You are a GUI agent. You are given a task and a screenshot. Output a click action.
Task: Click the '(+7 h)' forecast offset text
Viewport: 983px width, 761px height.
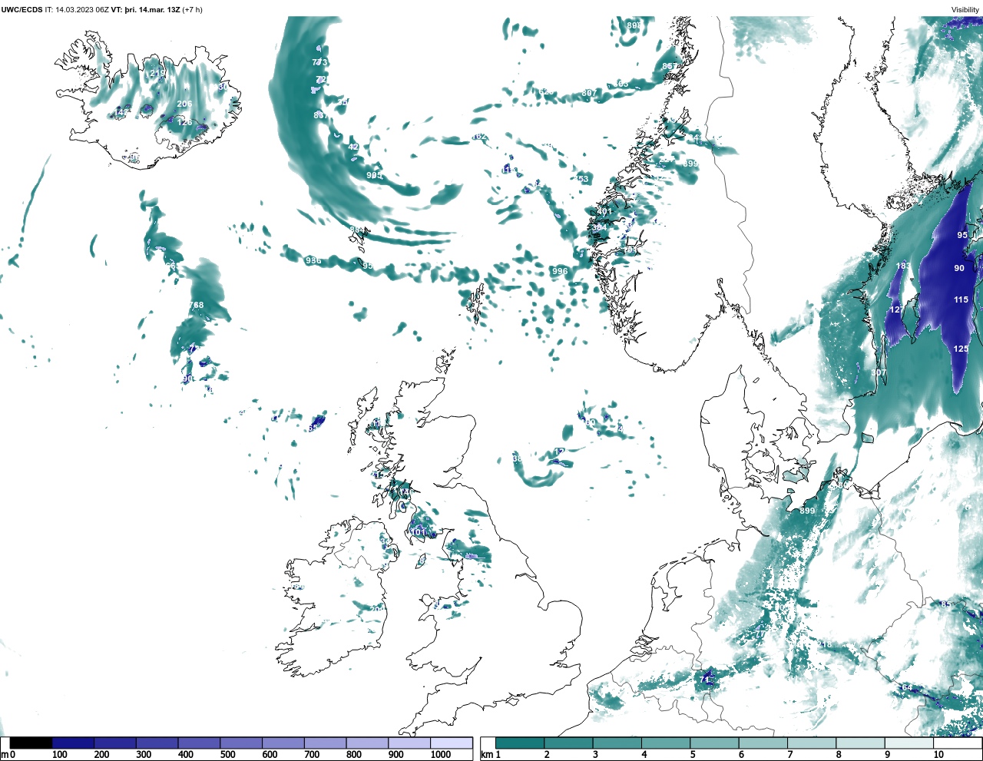point(192,10)
